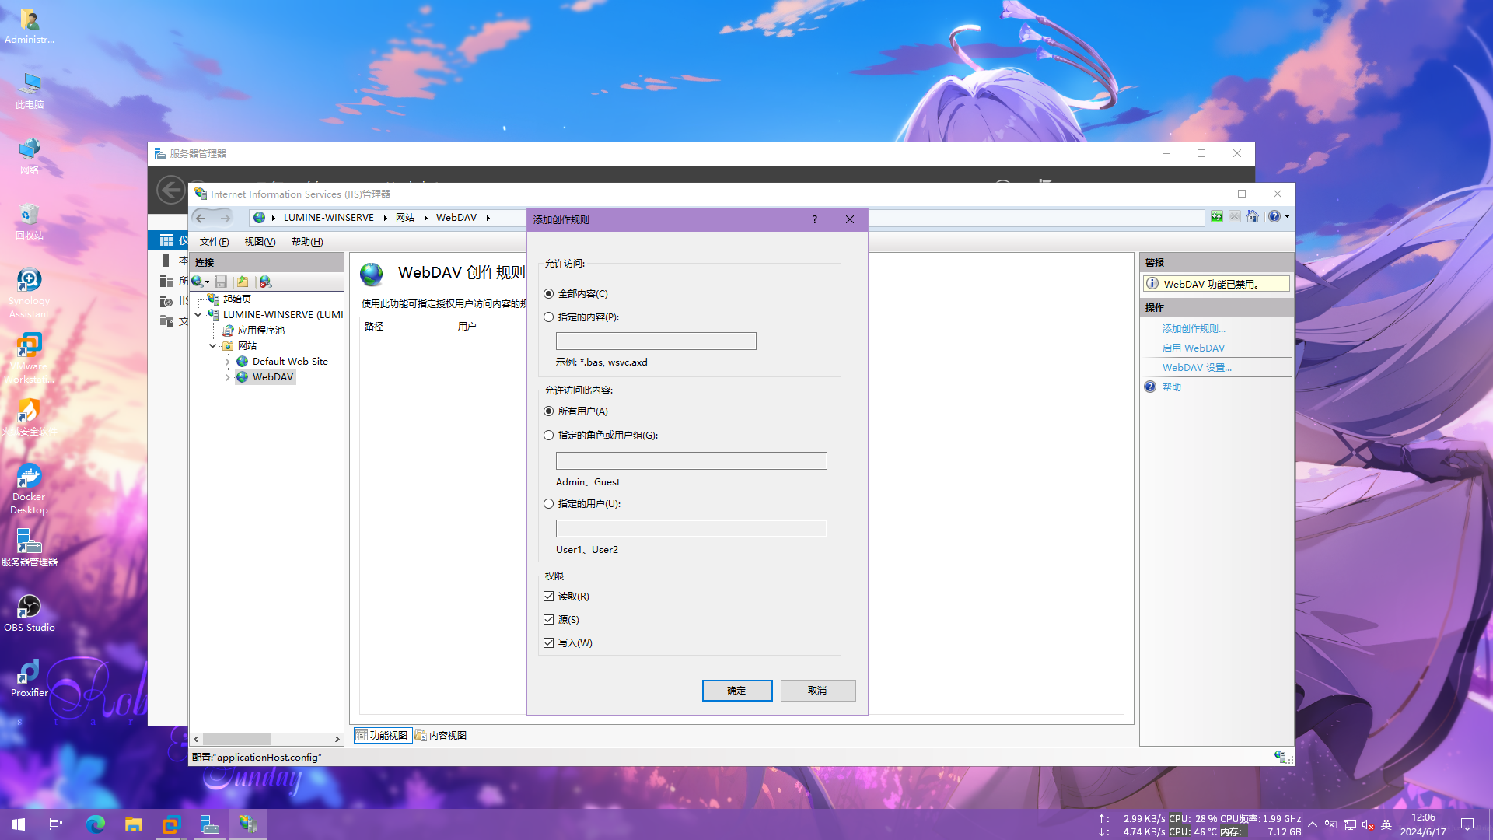Open the Edge browser from the taskbar

96,824
